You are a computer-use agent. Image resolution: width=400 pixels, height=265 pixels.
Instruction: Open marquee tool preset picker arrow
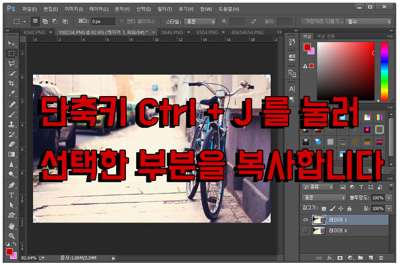[x=24, y=22]
